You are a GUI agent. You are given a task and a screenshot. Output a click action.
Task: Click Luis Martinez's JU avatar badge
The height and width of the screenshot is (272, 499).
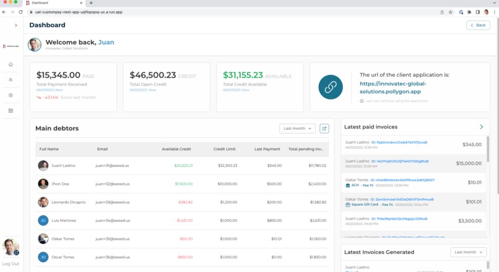(43, 221)
